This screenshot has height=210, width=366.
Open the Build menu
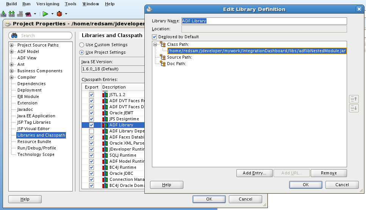[11, 4]
